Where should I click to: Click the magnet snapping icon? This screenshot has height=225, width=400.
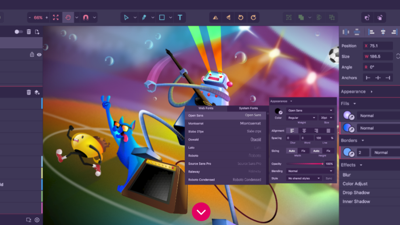(86, 17)
